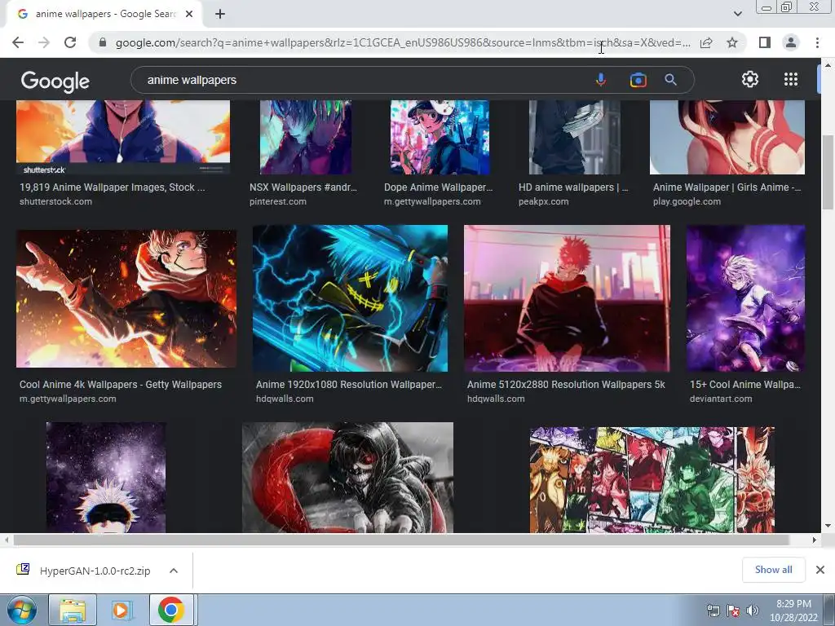Click the vertical scrollbar thumb
This screenshot has height=626, width=835.
828,173
